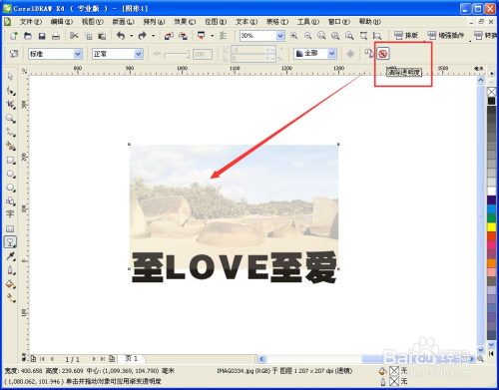This screenshot has width=499, height=390.
Task: Click the Export icon
Action: 183,36
